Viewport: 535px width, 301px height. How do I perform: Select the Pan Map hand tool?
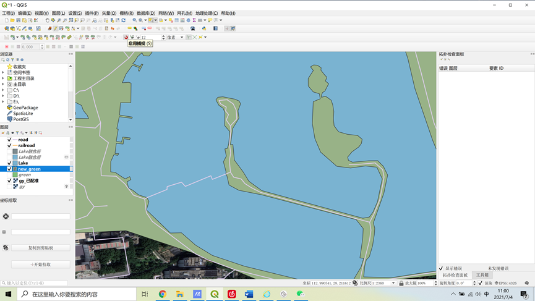point(48,20)
